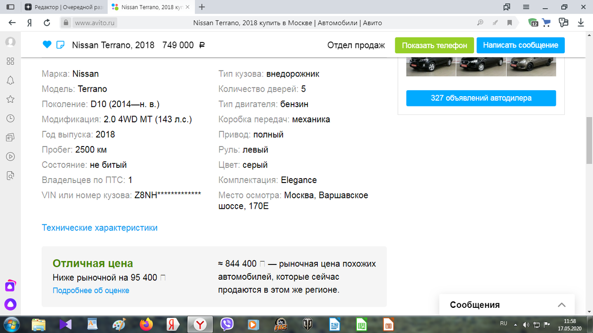Open Firefox from the taskbar
The width and height of the screenshot is (593, 333).
[146, 324]
